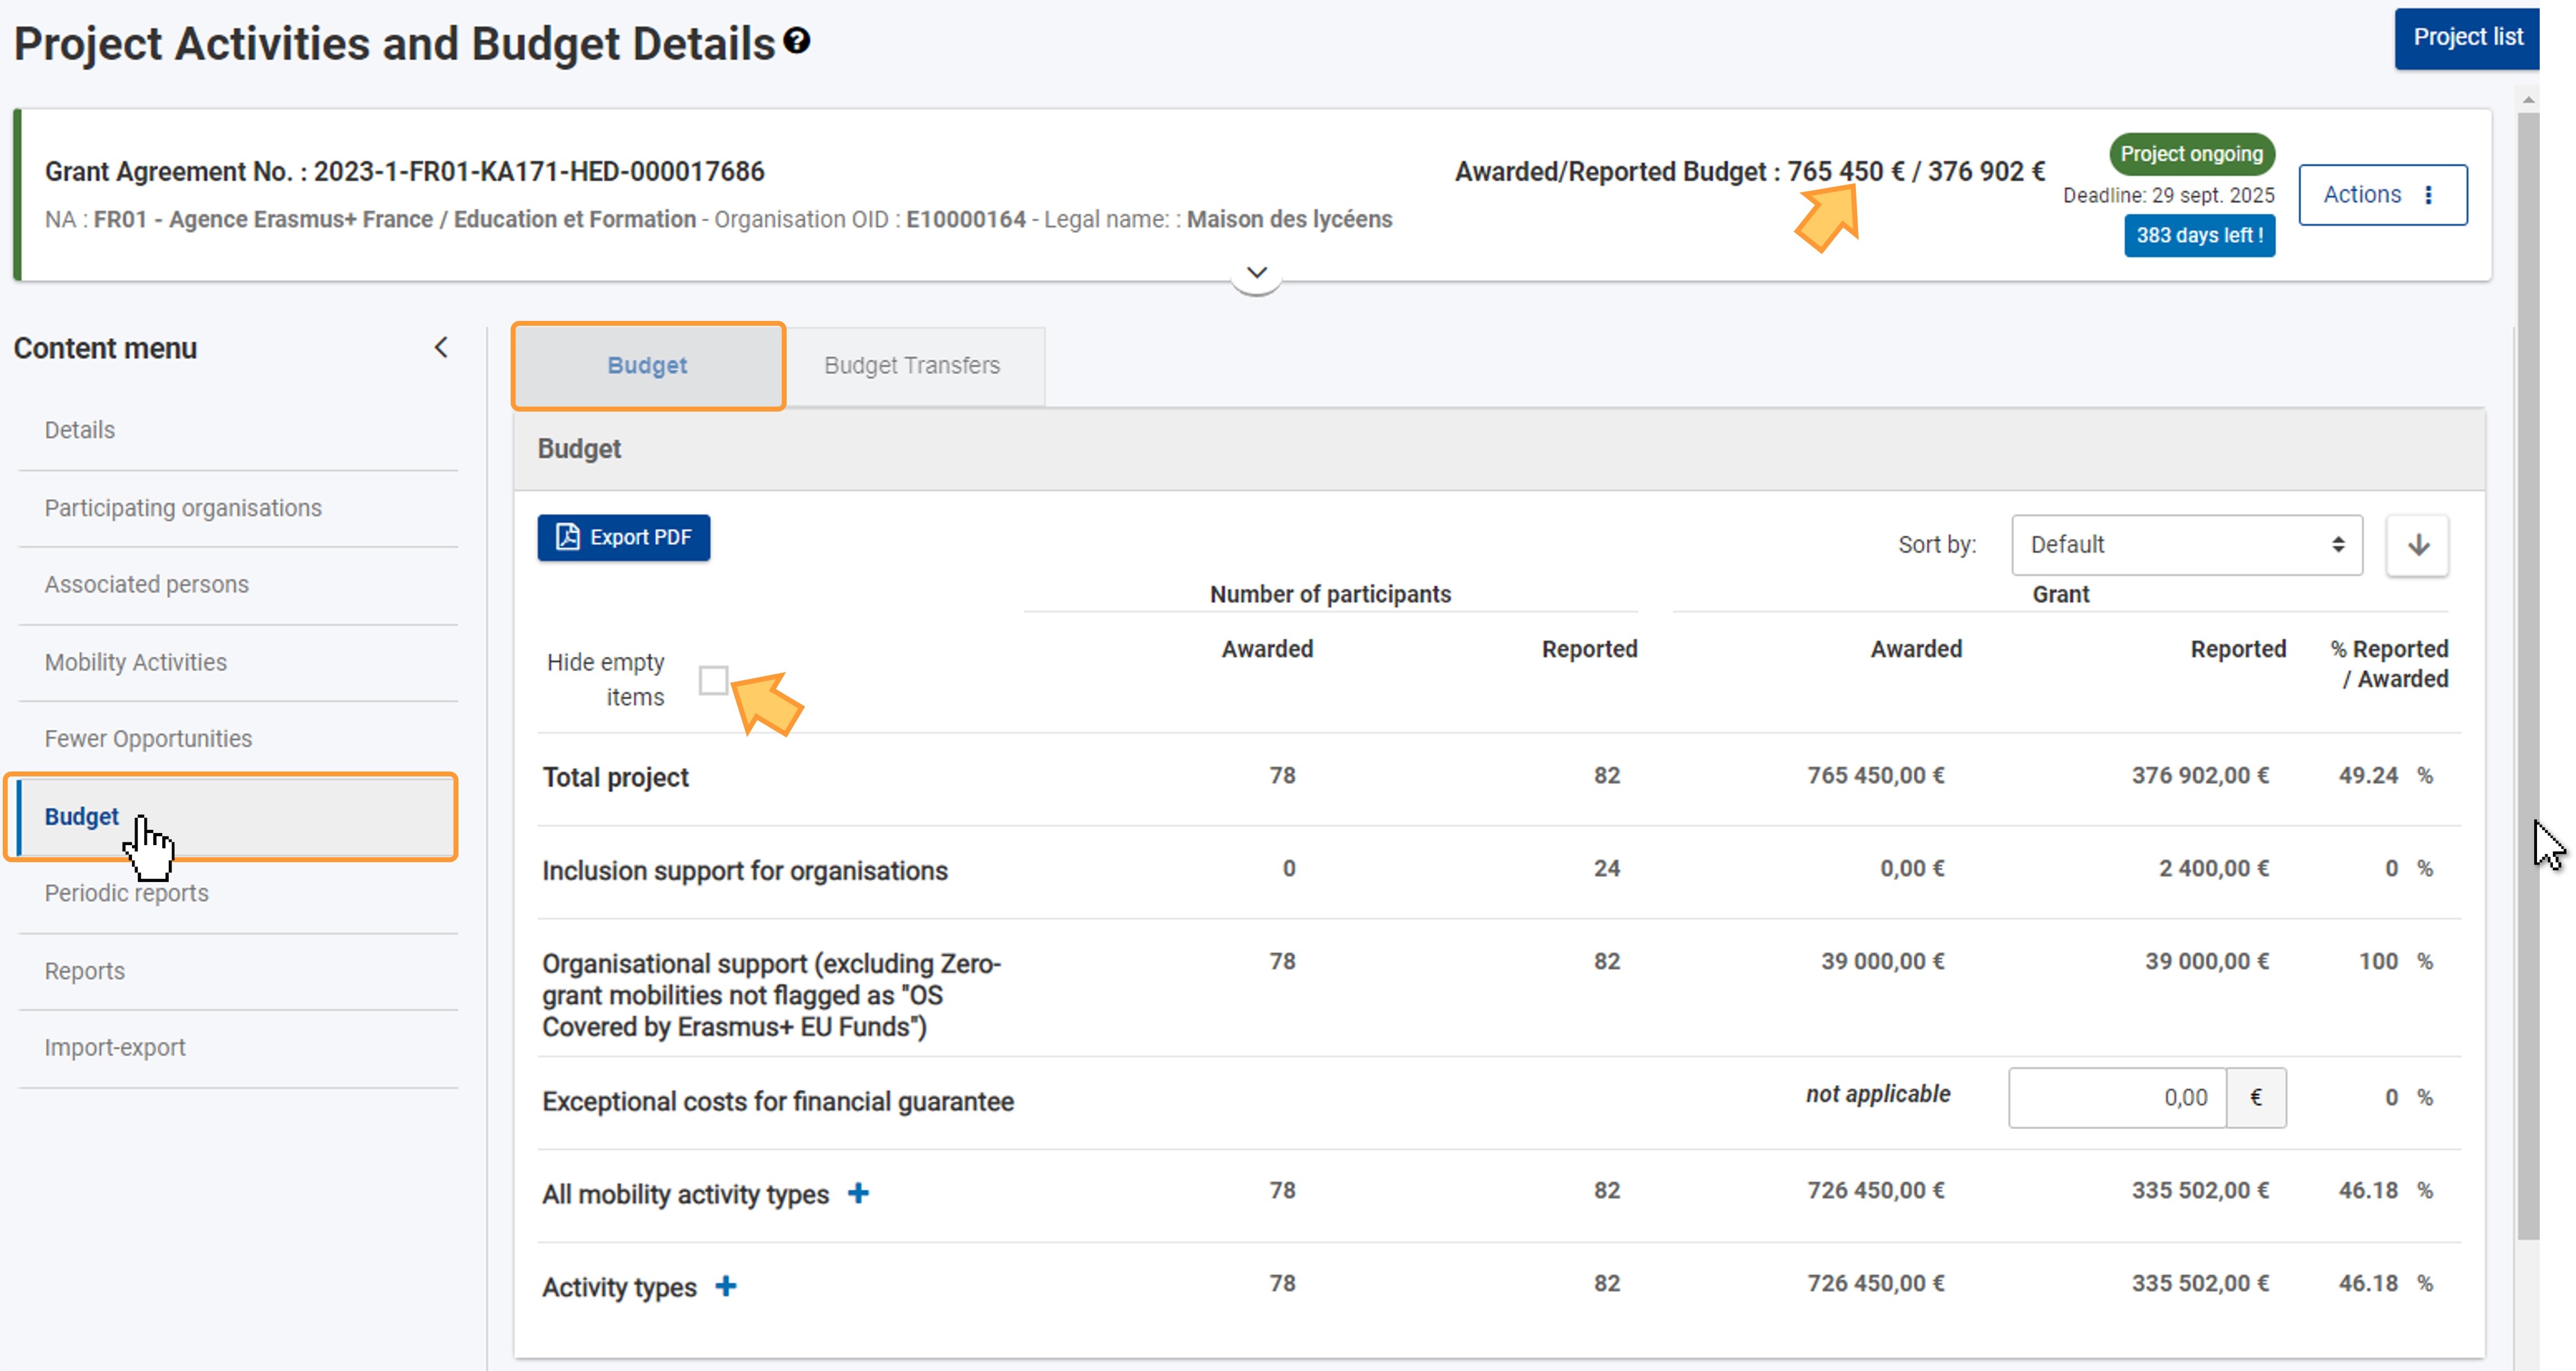This screenshot has height=1371, width=2576.
Task: Switch to the Budget Transfers tab
Action: (x=912, y=366)
